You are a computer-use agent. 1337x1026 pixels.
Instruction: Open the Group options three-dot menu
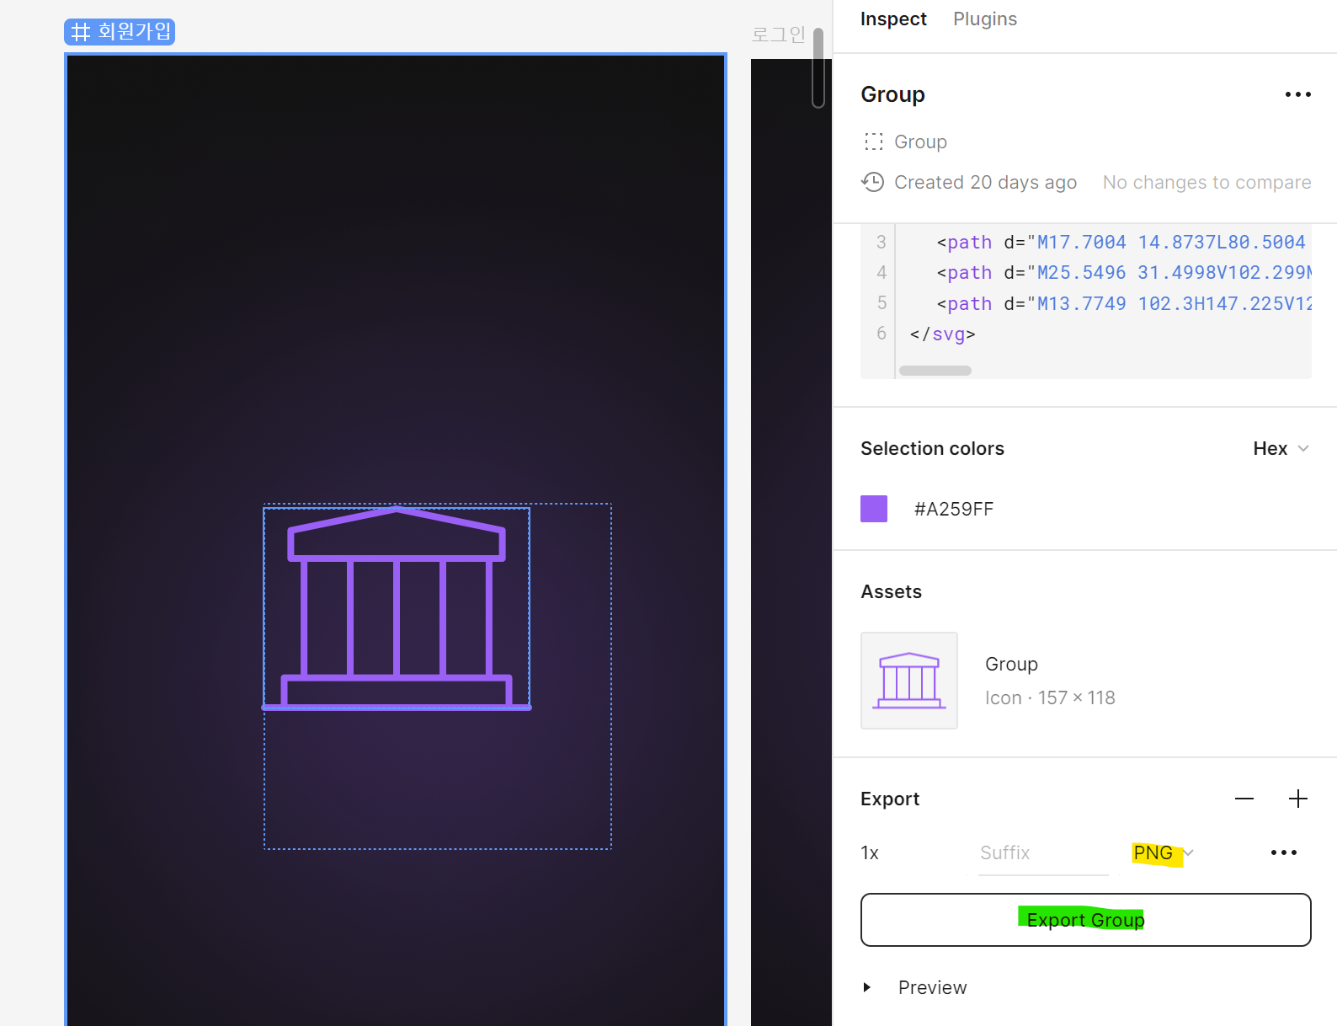pos(1297,94)
